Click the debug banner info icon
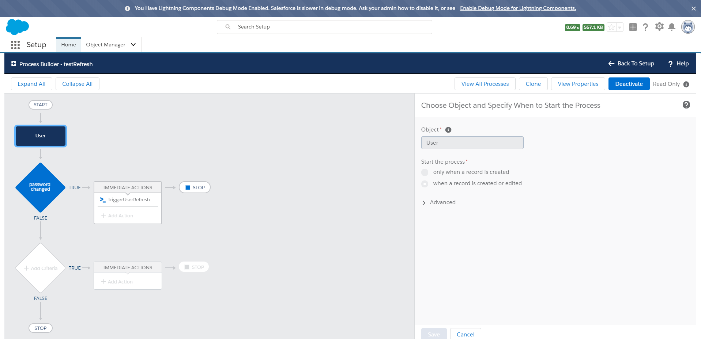Viewport: 701px width, 339px height. [x=127, y=8]
